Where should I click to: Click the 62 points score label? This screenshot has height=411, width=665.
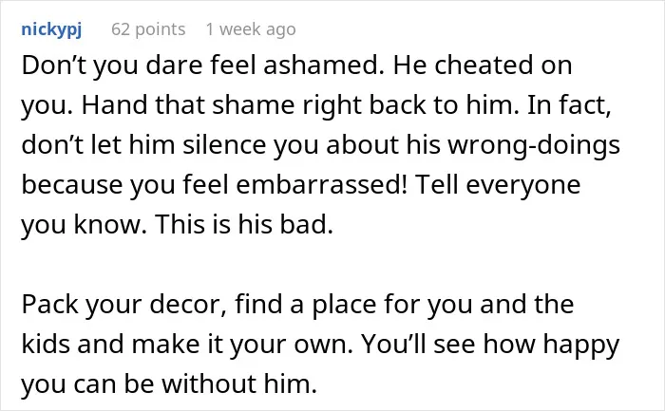click(x=148, y=29)
